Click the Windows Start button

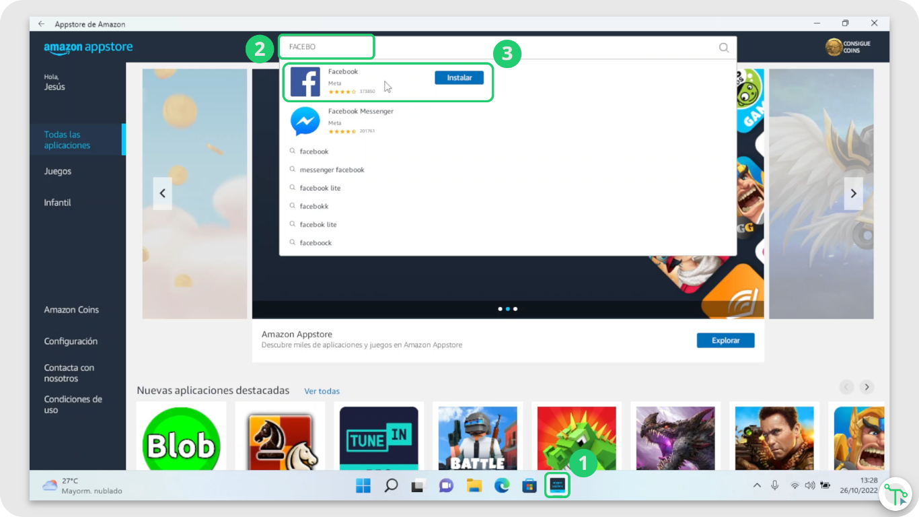point(363,485)
